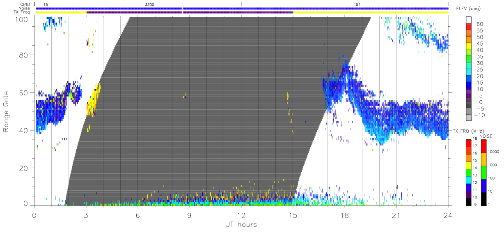504x233 pixels.
Task: Click the "CPID" row label
Action: 25,4
